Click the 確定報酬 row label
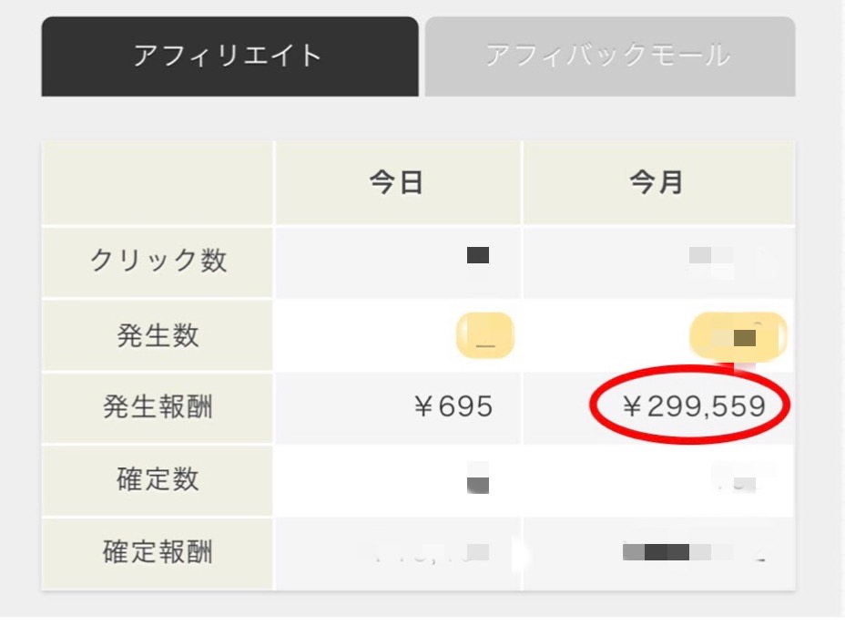The image size is (845, 626). click(x=158, y=553)
